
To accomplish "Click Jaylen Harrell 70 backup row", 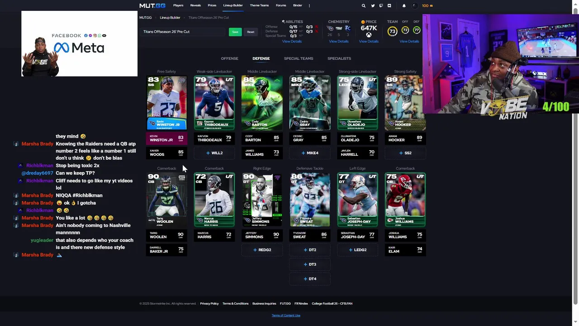I will pos(357,153).
